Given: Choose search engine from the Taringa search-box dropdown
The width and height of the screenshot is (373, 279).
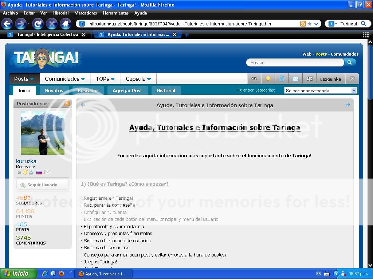Looking at the screenshot, I should point(333,24).
